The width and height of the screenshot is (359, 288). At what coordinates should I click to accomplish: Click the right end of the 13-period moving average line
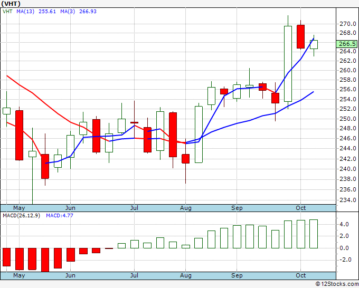click(313, 92)
